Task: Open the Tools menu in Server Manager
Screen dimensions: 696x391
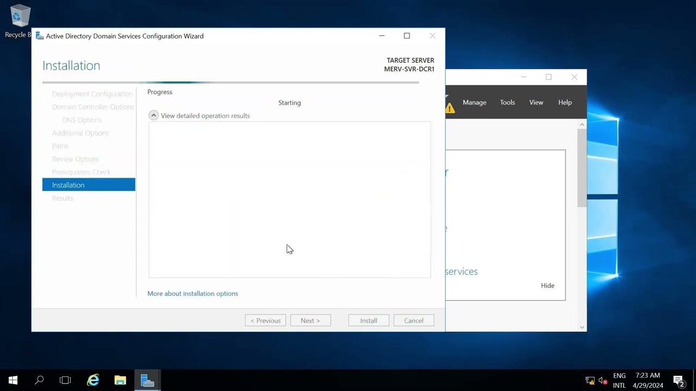Action: [507, 102]
